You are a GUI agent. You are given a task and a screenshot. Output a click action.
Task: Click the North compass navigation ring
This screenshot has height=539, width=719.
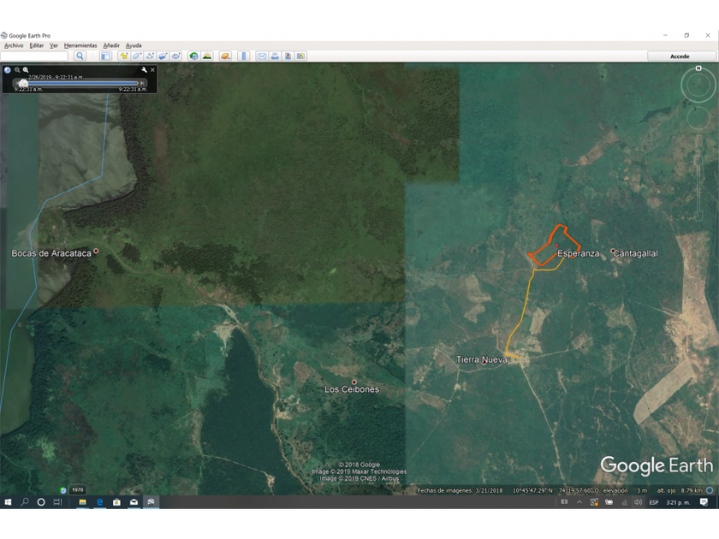coord(698,69)
